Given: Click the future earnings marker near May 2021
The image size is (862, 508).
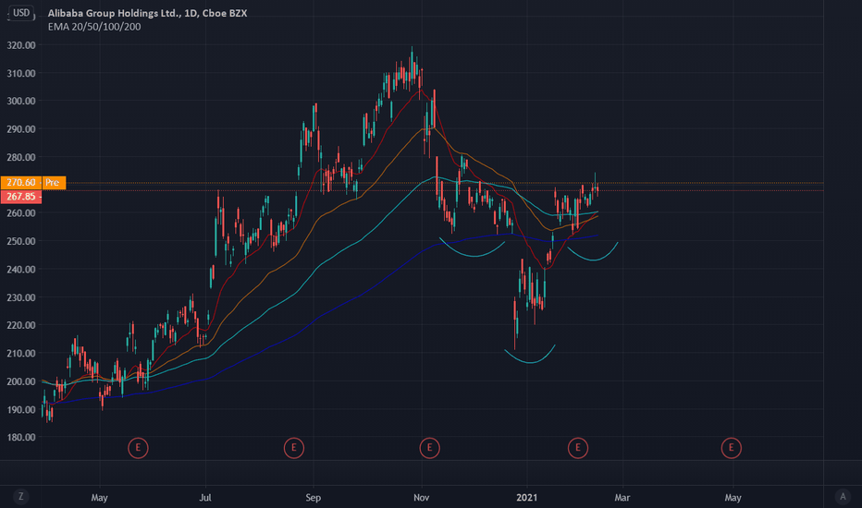Looking at the screenshot, I should [732, 448].
